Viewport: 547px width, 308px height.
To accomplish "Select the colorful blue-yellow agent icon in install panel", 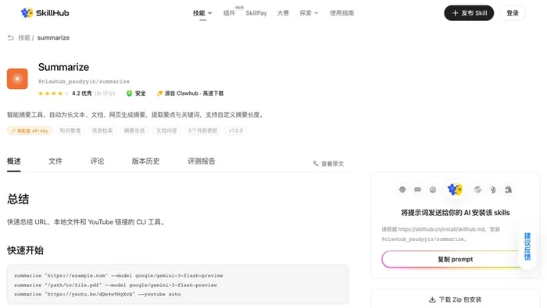I will [x=455, y=189].
